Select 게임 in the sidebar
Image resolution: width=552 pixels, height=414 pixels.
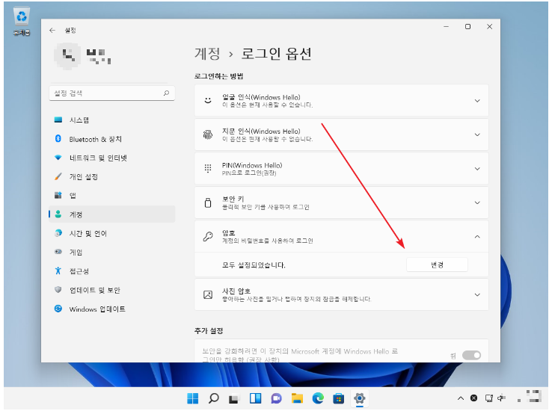click(112, 252)
